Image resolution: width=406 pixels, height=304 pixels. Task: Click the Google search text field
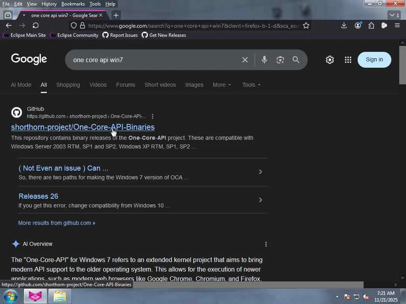[155, 60]
